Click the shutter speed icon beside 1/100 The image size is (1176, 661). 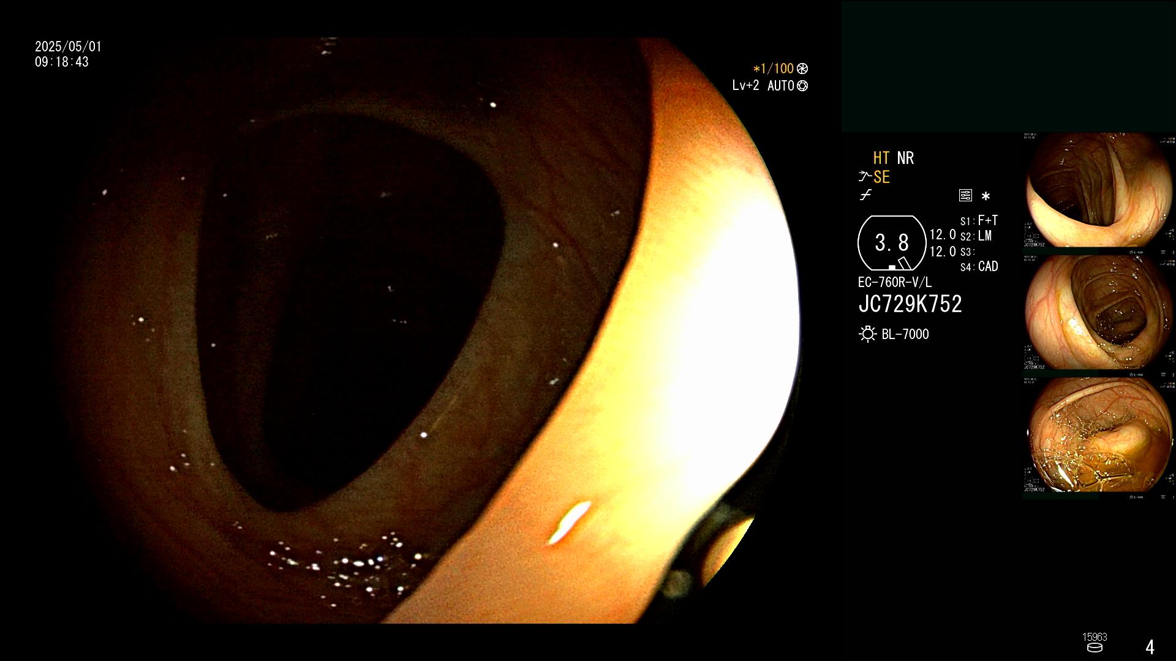pyautogui.click(x=802, y=69)
